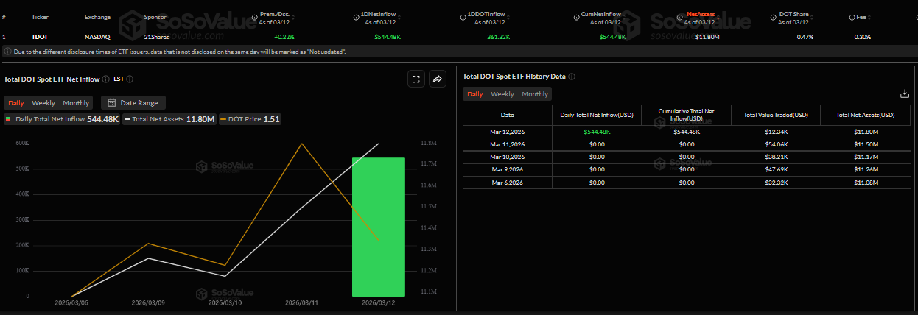Screen dimensions: 918x315
Task: Expand the chart to fullscreen
Action: click(x=416, y=79)
